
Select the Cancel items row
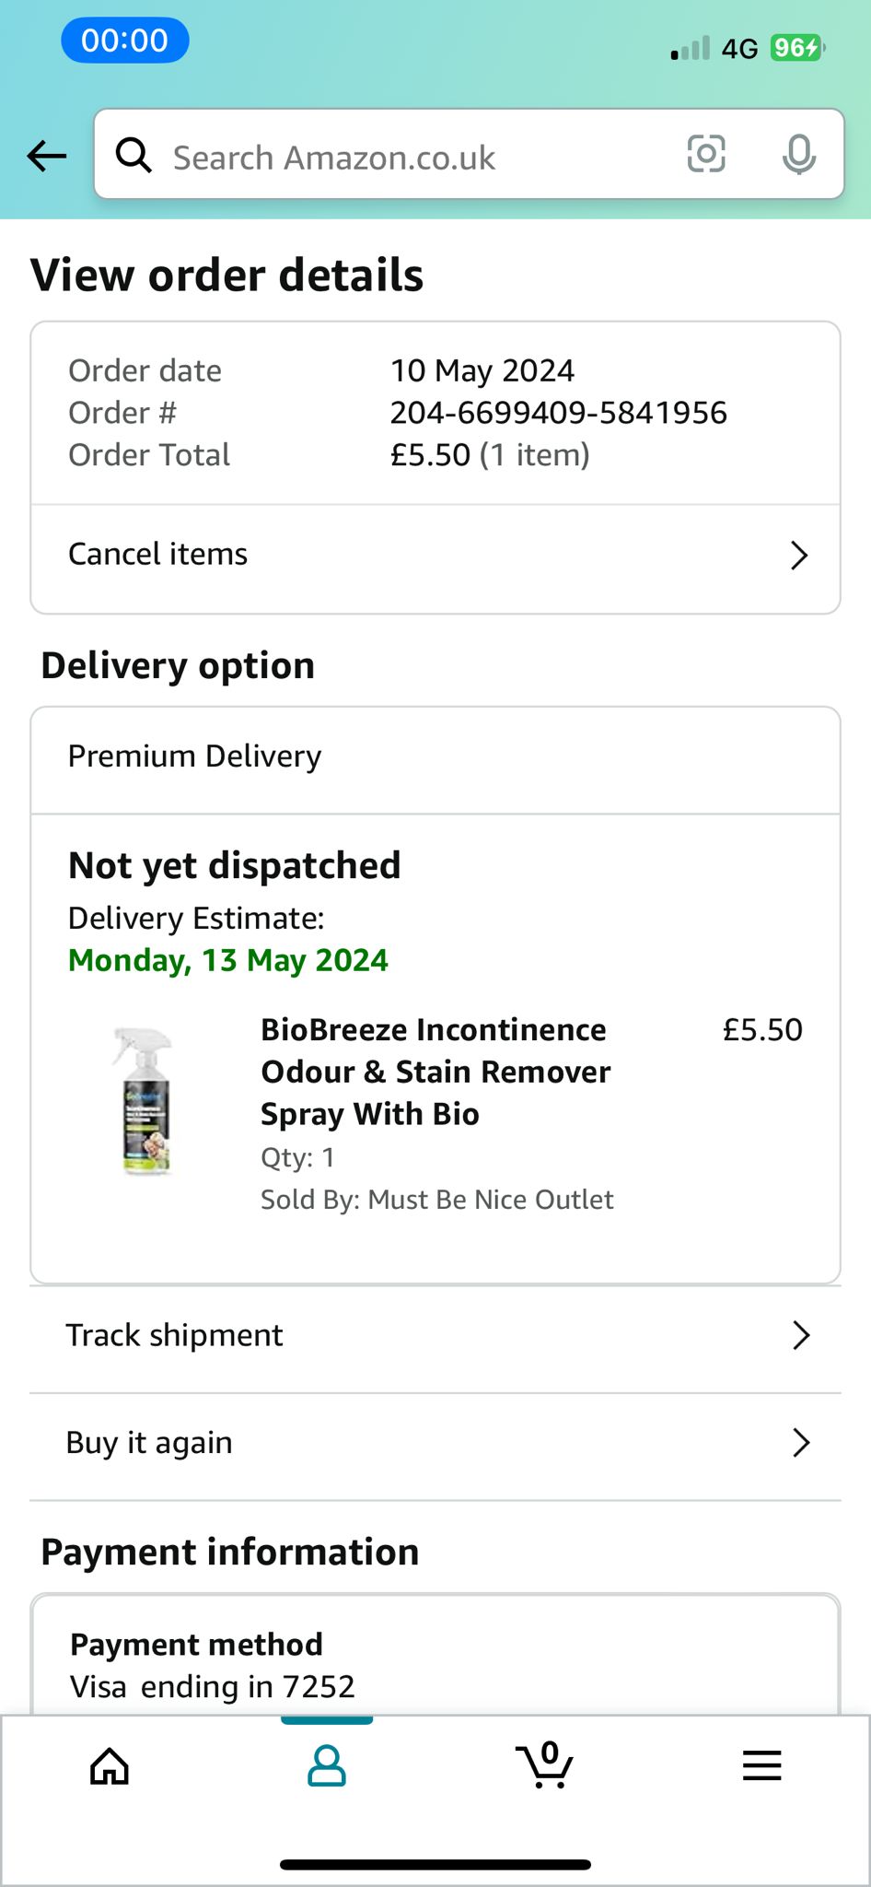pyautogui.click(x=435, y=556)
